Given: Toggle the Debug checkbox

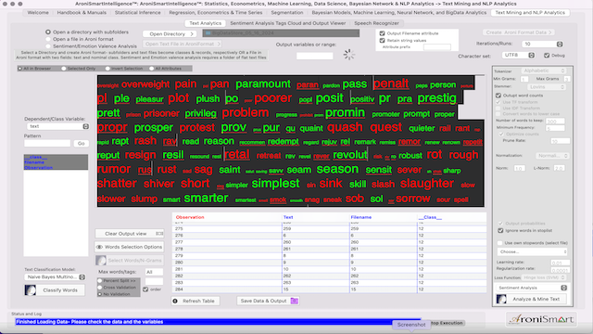Looking at the screenshot, I should coord(547,56).
